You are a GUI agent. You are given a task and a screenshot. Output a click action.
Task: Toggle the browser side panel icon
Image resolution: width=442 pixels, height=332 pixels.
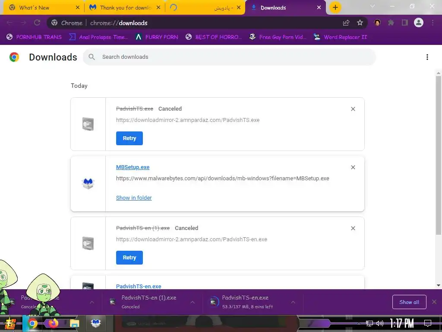405,23
